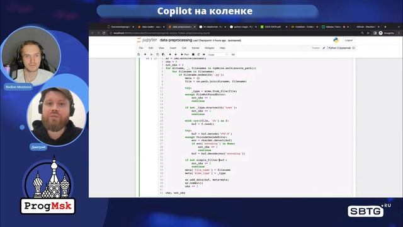Click the Jupyter logo

pos(147,40)
